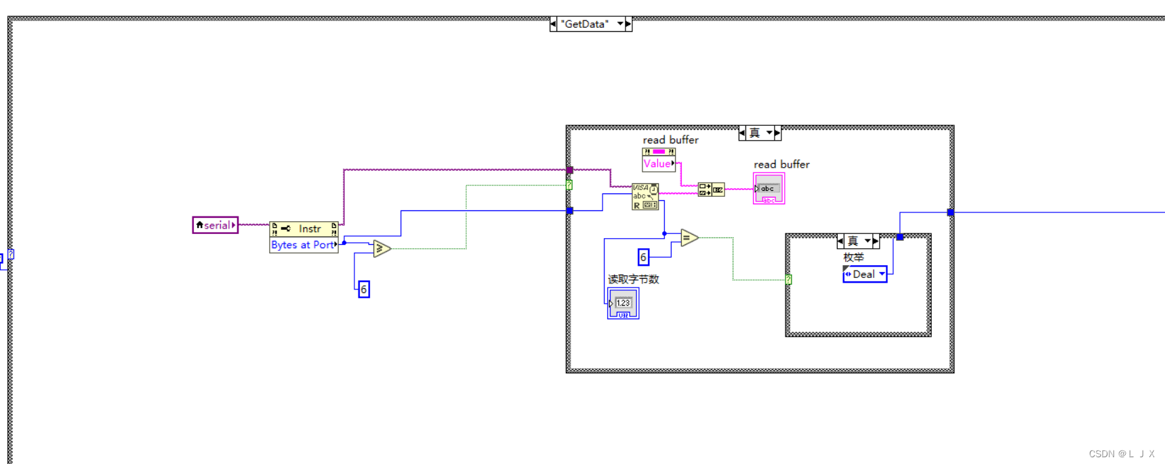Go to next case of the Deal enum case structure
Image resolution: width=1165 pixels, height=464 pixels.
point(876,241)
